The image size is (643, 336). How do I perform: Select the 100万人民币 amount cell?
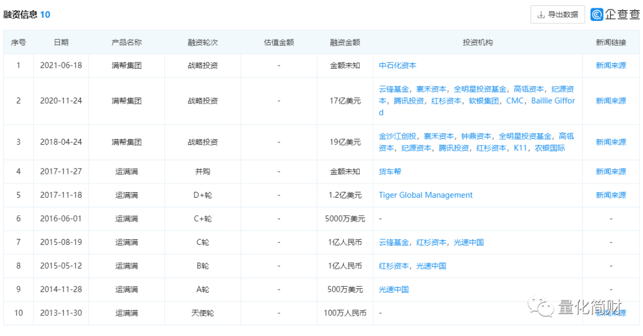pyautogui.click(x=345, y=313)
